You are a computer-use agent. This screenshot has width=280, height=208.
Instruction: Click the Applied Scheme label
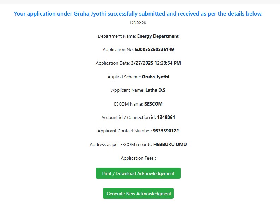click(124, 77)
